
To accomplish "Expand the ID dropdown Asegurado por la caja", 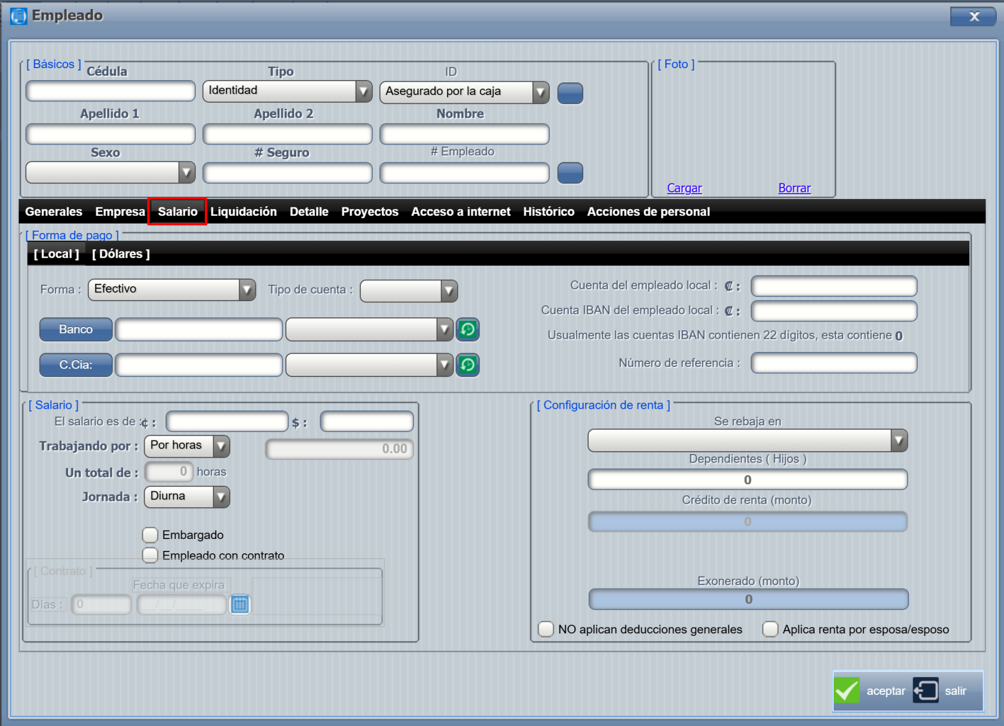I will click(464, 92).
